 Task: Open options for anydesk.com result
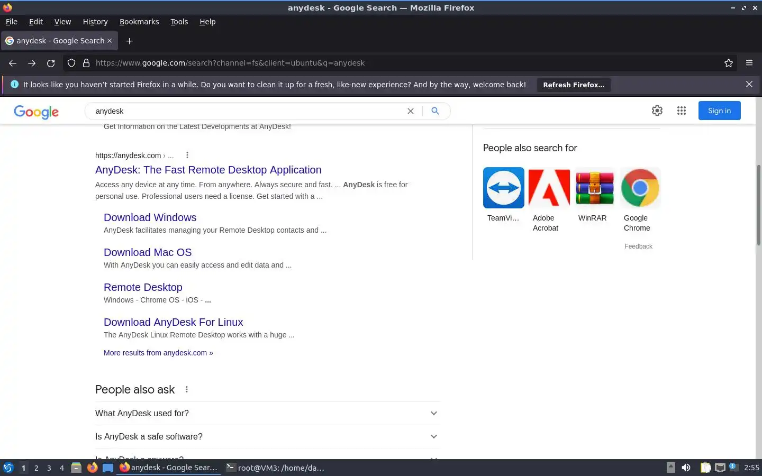coord(187,155)
